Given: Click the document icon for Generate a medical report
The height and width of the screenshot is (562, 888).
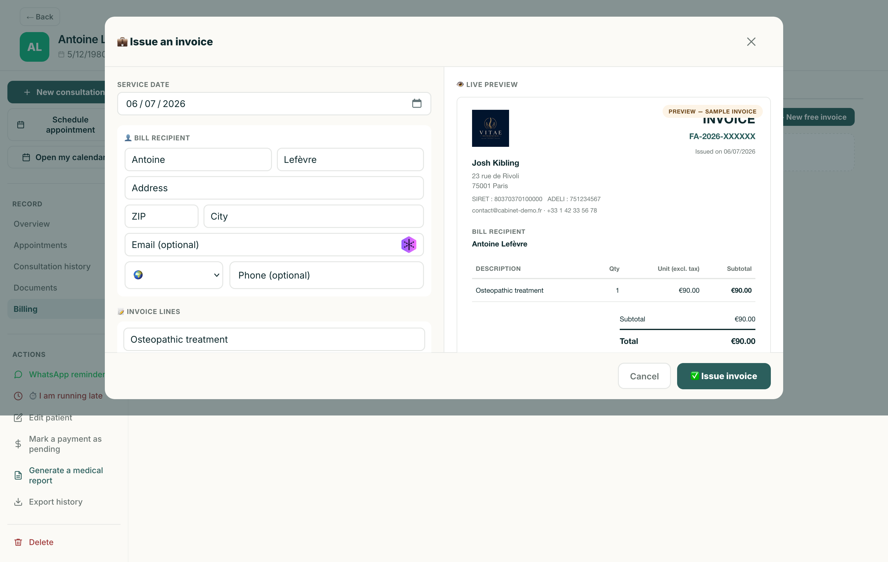Looking at the screenshot, I should [x=18, y=475].
